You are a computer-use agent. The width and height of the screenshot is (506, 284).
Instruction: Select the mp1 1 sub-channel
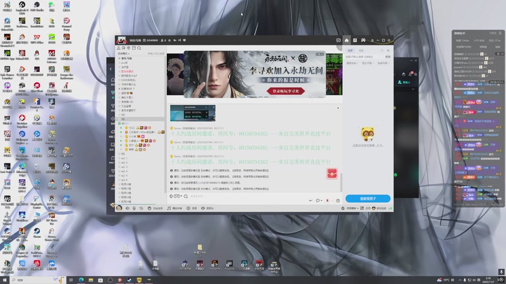pos(125,158)
